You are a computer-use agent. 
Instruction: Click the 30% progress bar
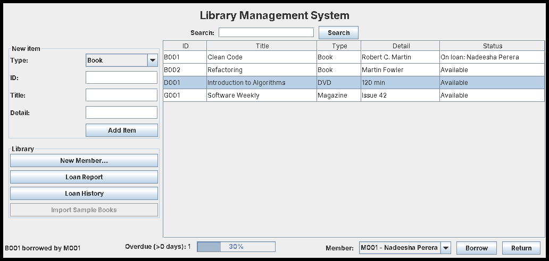236,246
